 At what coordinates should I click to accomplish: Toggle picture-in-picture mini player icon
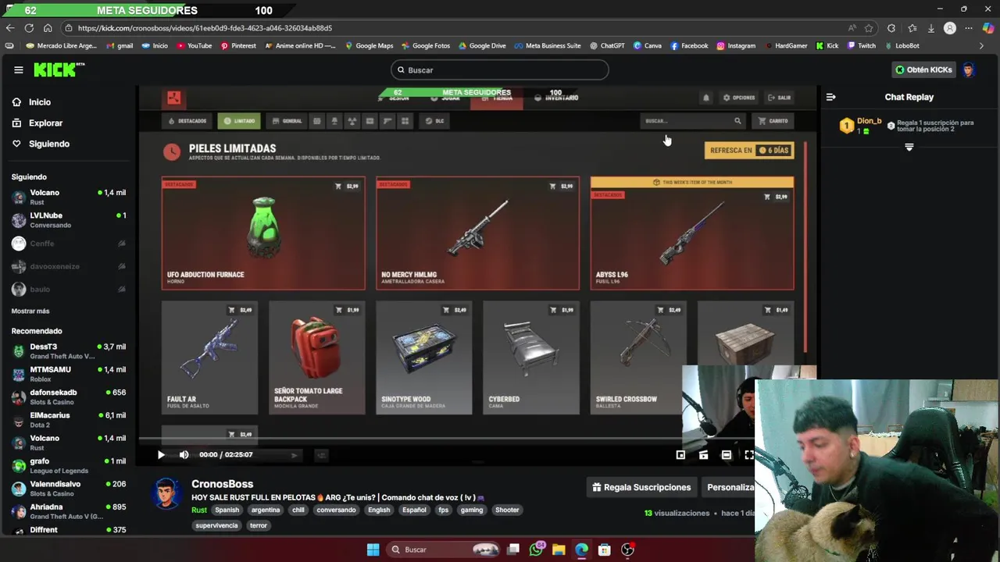coord(680,454)
